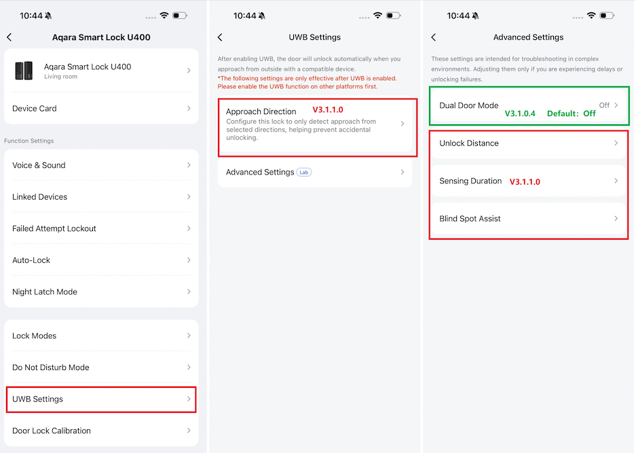Open UWB Settings menu item
The width and height of the screenshot is (636, 453).
point(101,399)
